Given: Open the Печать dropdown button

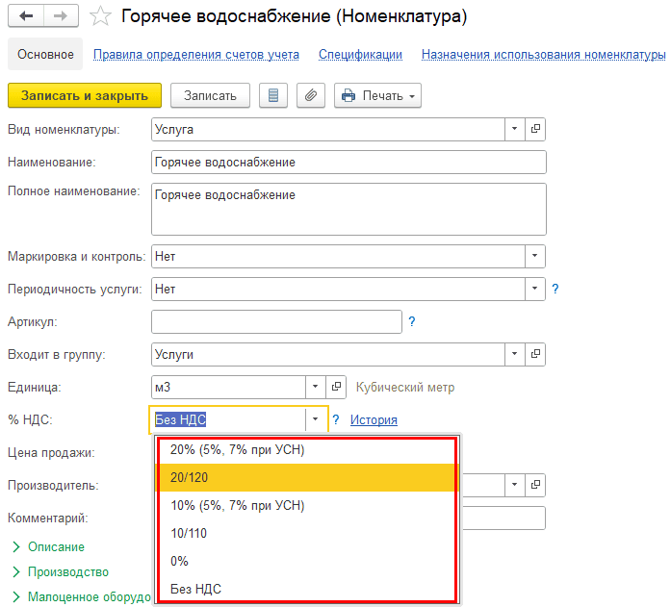Looking at the screenshot, I should click(378, 95).
